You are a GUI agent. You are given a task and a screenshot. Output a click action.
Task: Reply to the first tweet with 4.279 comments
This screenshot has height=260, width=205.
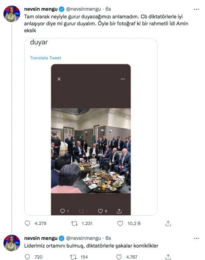(x=27, y=223)
